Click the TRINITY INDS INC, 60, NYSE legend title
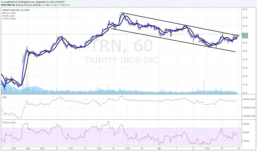Screen dimensions: 257x151 click(x=16, y=10)
